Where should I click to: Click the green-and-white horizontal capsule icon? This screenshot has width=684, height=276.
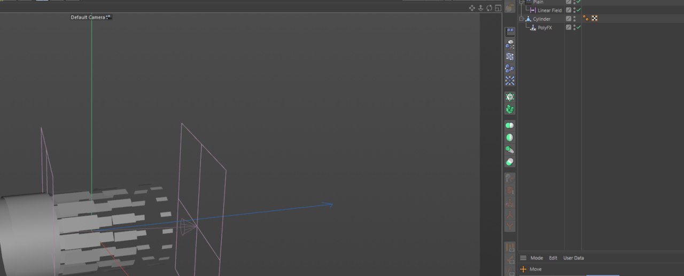coord(510,125)
